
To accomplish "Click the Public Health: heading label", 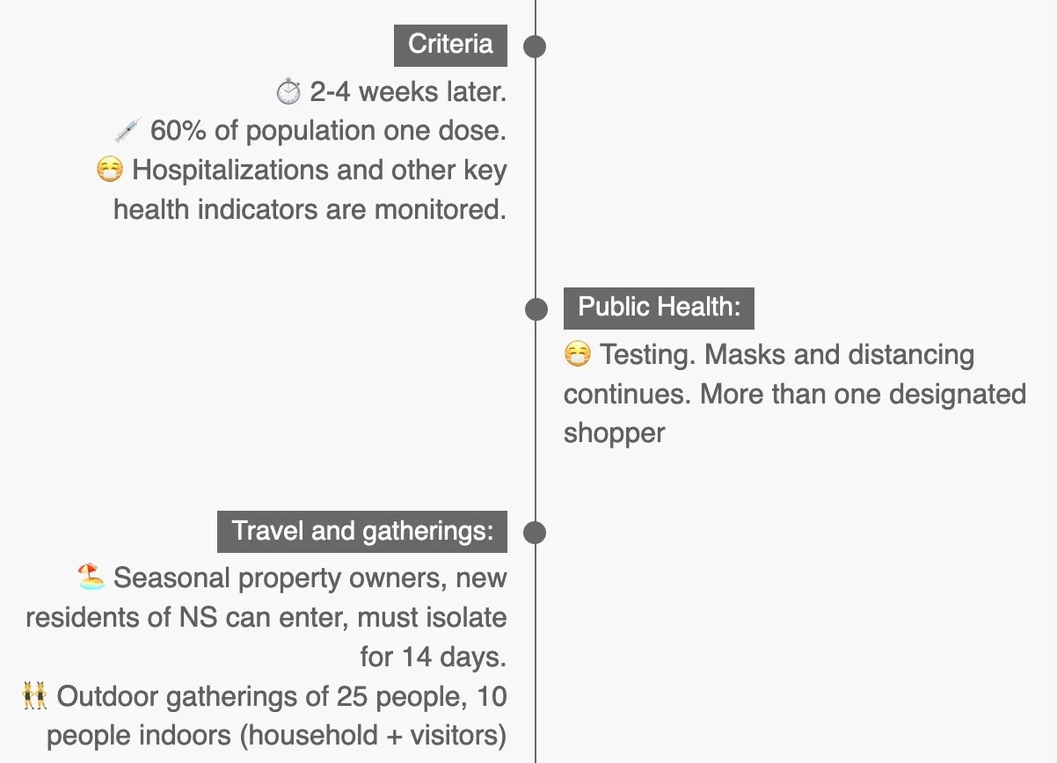I will pos(659,308).
